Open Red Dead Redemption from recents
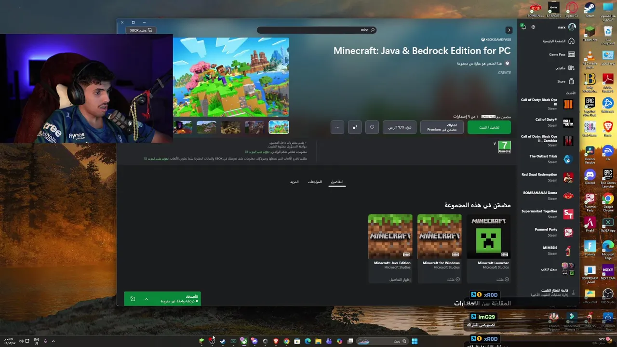Image resolution: width=617 pixels, height=347 pixels. [547, 177]
